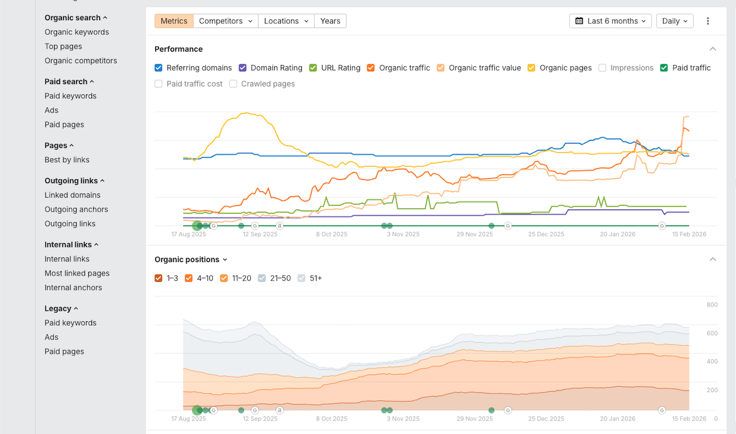
Task: Uncheck the Referring domains checkbox
Action: coord(159,68)
